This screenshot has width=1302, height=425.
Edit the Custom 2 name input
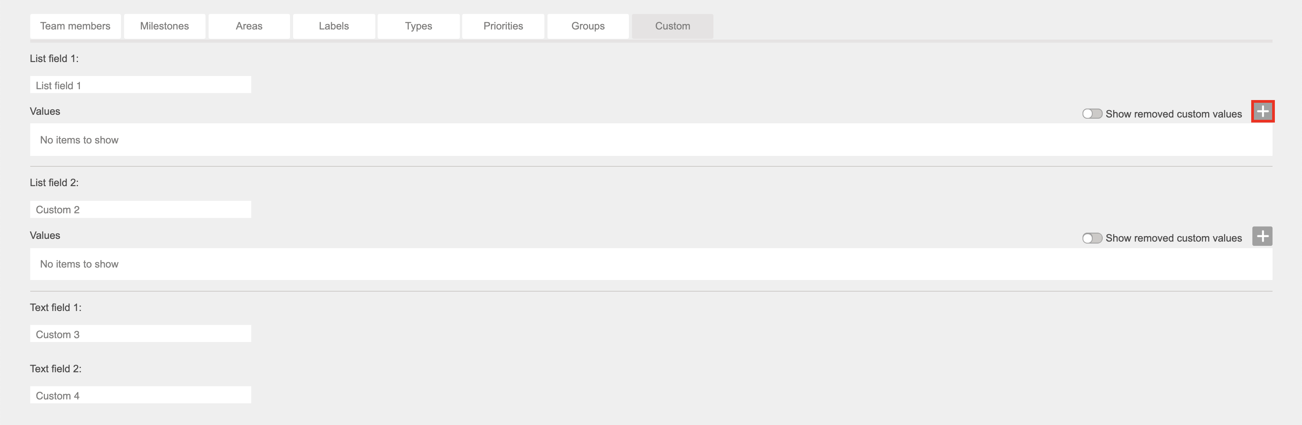[x=140, y=210]
